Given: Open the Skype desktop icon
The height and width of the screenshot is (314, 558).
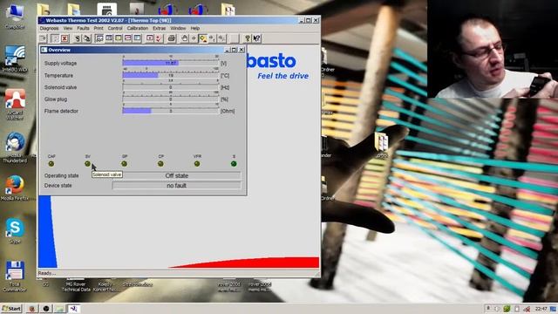Looking at the screenshot, I should pyautogui.click(x=15, y=230).
